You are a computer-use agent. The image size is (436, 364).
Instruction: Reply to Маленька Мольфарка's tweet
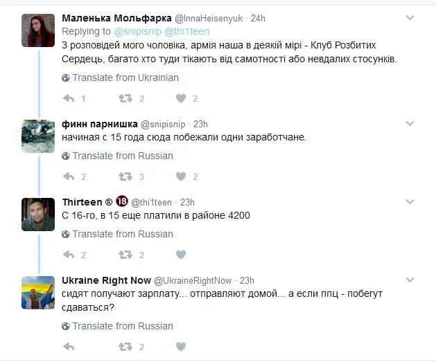coord(68,98)
